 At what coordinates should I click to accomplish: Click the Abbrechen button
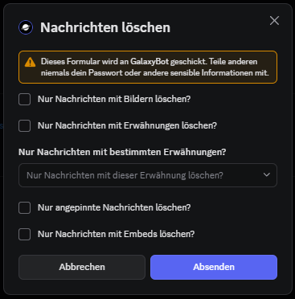click(82, 267)
